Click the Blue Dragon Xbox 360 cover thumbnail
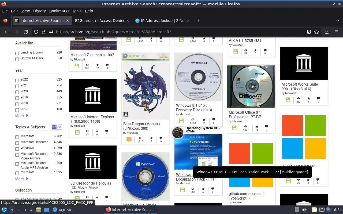Image resolution: width=343 pixels, height=214 pixels. [146, 86]
